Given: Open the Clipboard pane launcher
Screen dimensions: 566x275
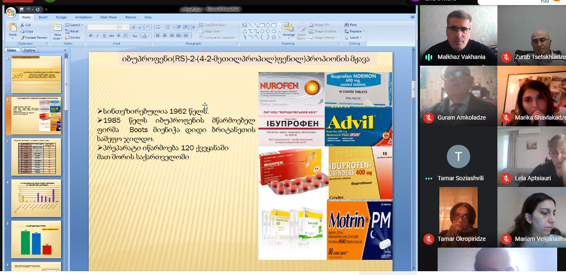Looking at the screenshot, I should [47, 43].
